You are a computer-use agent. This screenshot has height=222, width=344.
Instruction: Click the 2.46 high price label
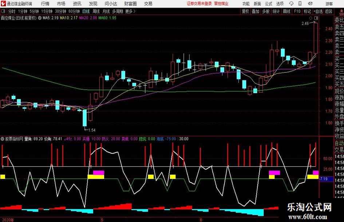[x=305, y=24]
